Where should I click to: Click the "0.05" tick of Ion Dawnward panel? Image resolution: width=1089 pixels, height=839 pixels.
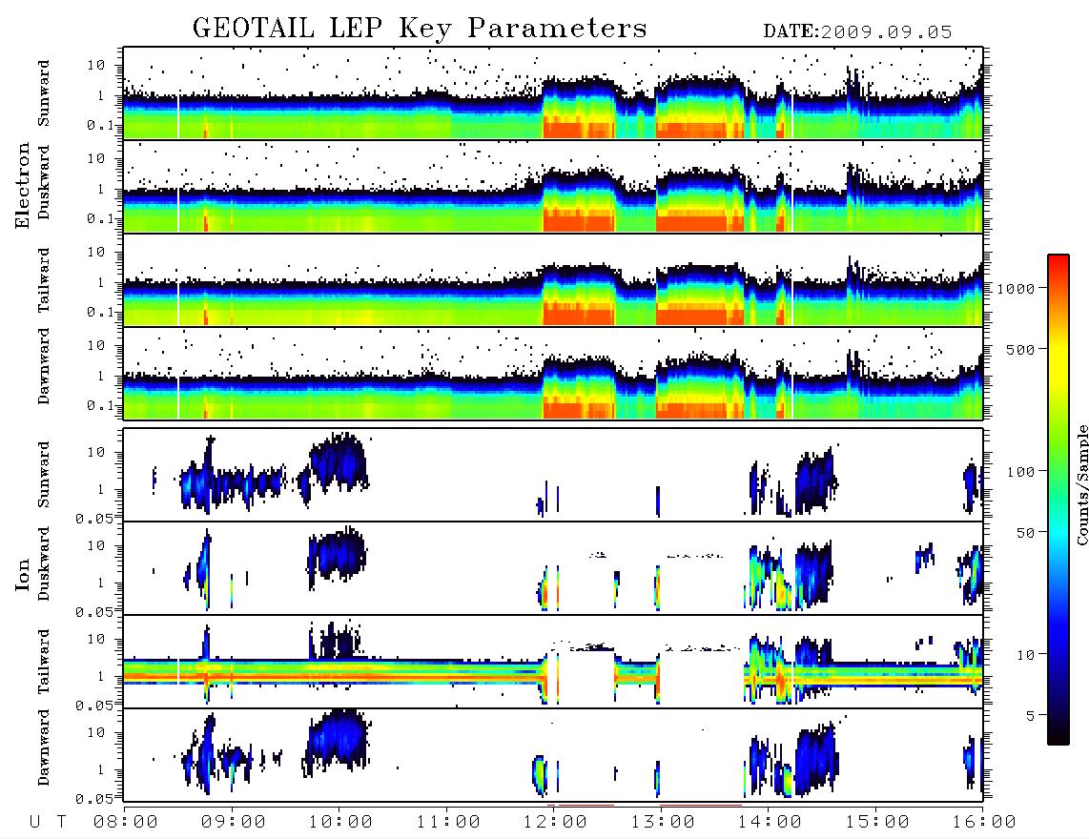click(x=95, y=799)
